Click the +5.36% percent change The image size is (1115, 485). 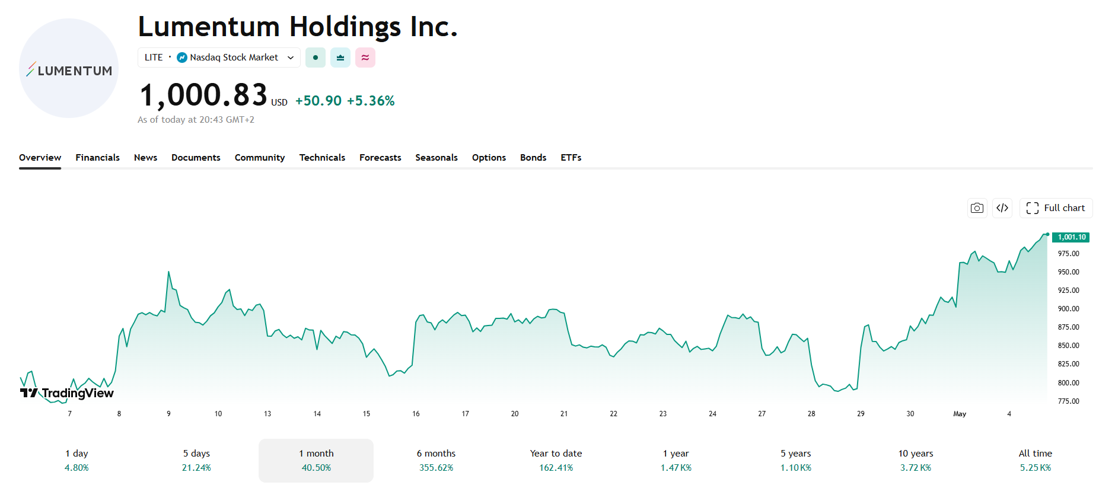(371, 101)
